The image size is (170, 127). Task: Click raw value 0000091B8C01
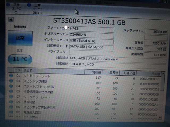point(150,79)
